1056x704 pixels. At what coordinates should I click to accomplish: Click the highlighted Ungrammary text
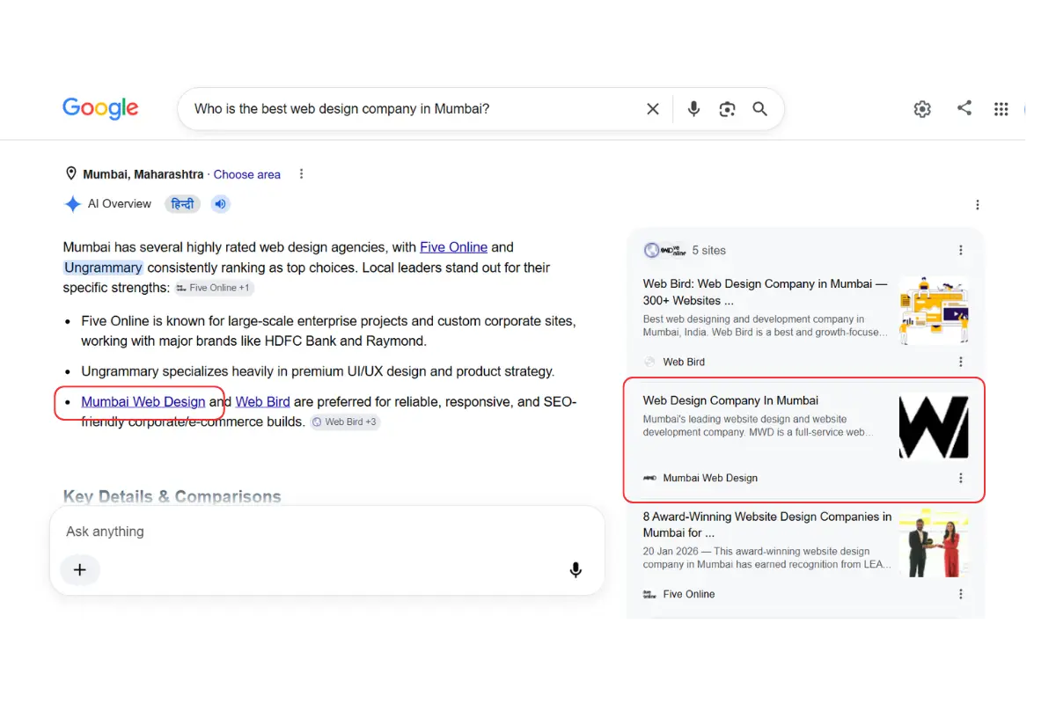(103, 268)
